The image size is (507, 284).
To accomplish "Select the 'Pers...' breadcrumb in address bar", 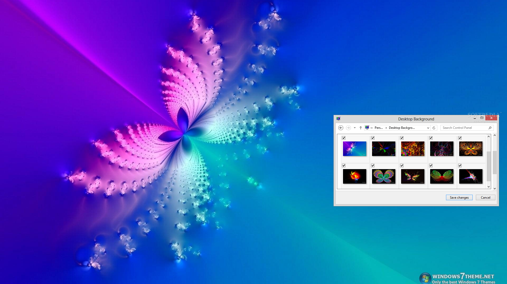I will tap(379, 128).
